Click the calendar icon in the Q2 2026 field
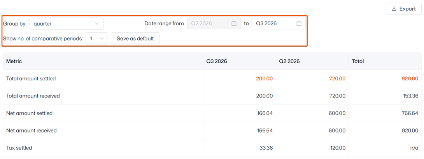Viewport: 424px width, 159px height. pyautogui.click(x=234, y=23)
